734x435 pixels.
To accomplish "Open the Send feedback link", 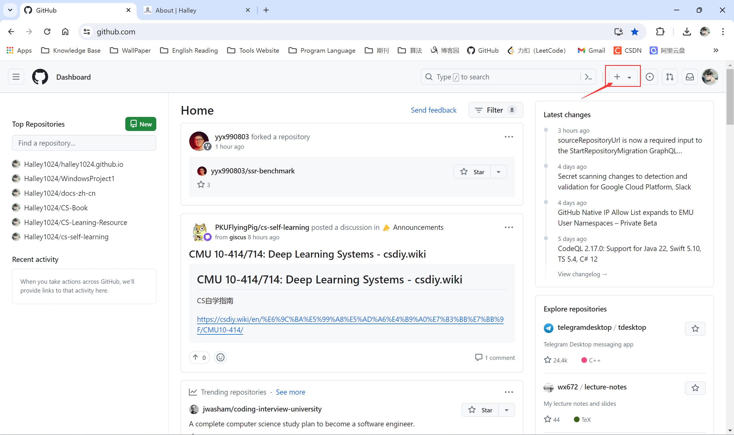I will 434,110.
